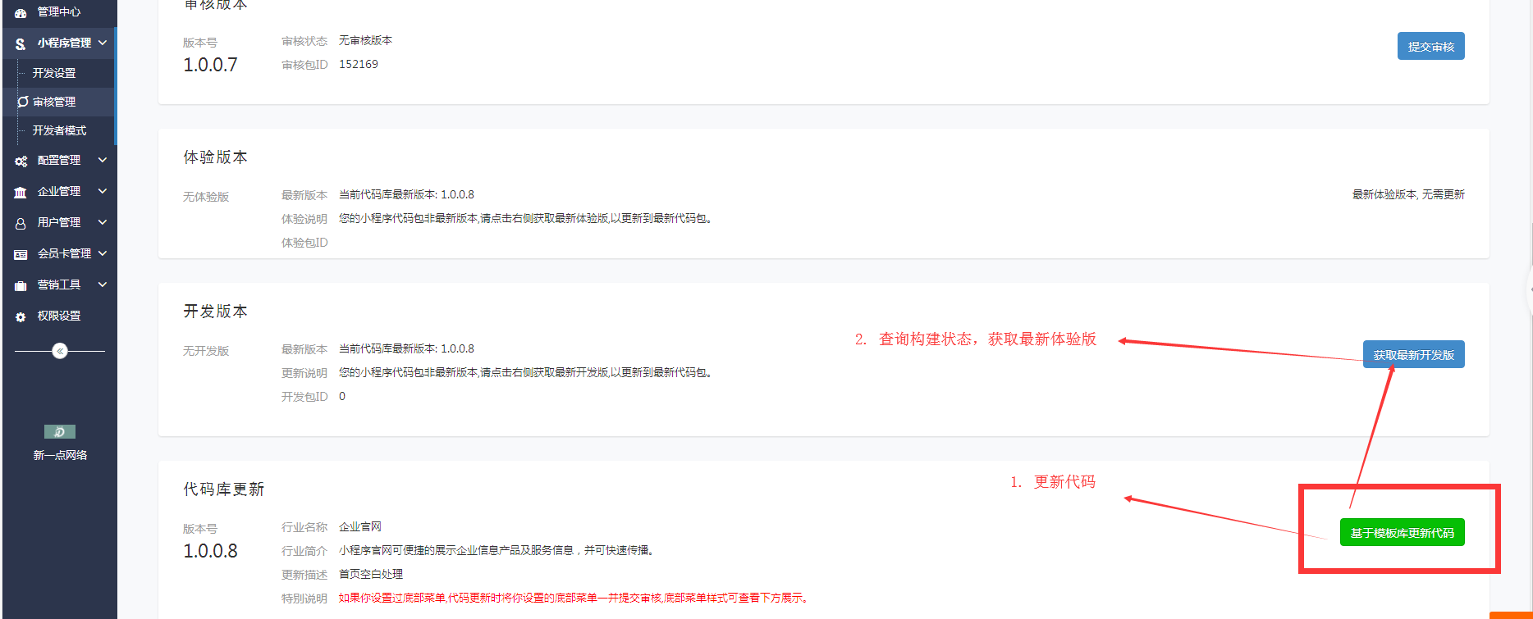The width and height of the screenshot is (1533, 619).
Task: Click 开发版本 row's 当前代码库最新版本: 1.0.0.8
Action: pos(406,348)
